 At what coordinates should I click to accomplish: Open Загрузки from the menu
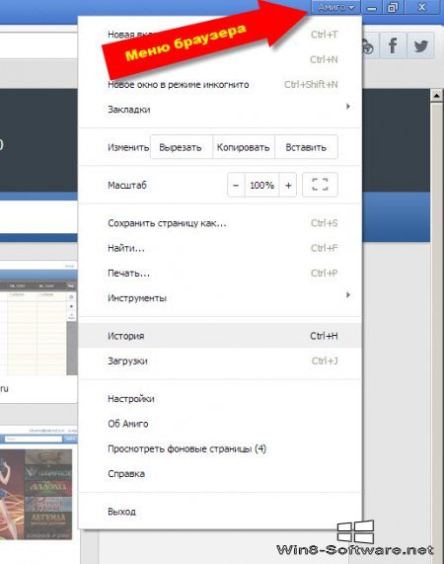[x=220, y=361]
